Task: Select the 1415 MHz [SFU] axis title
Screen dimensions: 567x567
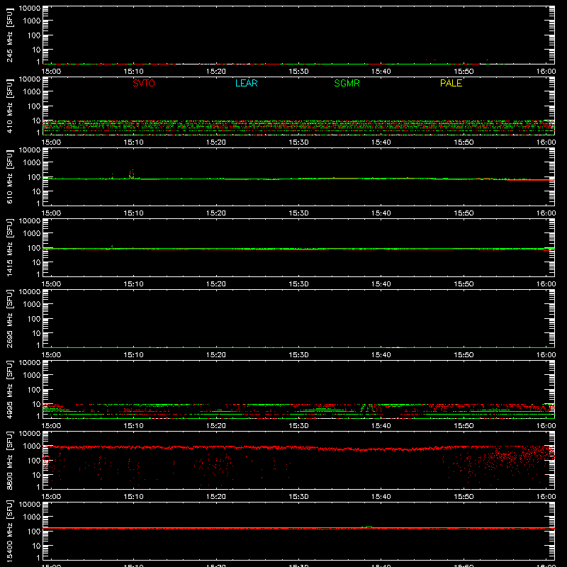Action: 9,247
